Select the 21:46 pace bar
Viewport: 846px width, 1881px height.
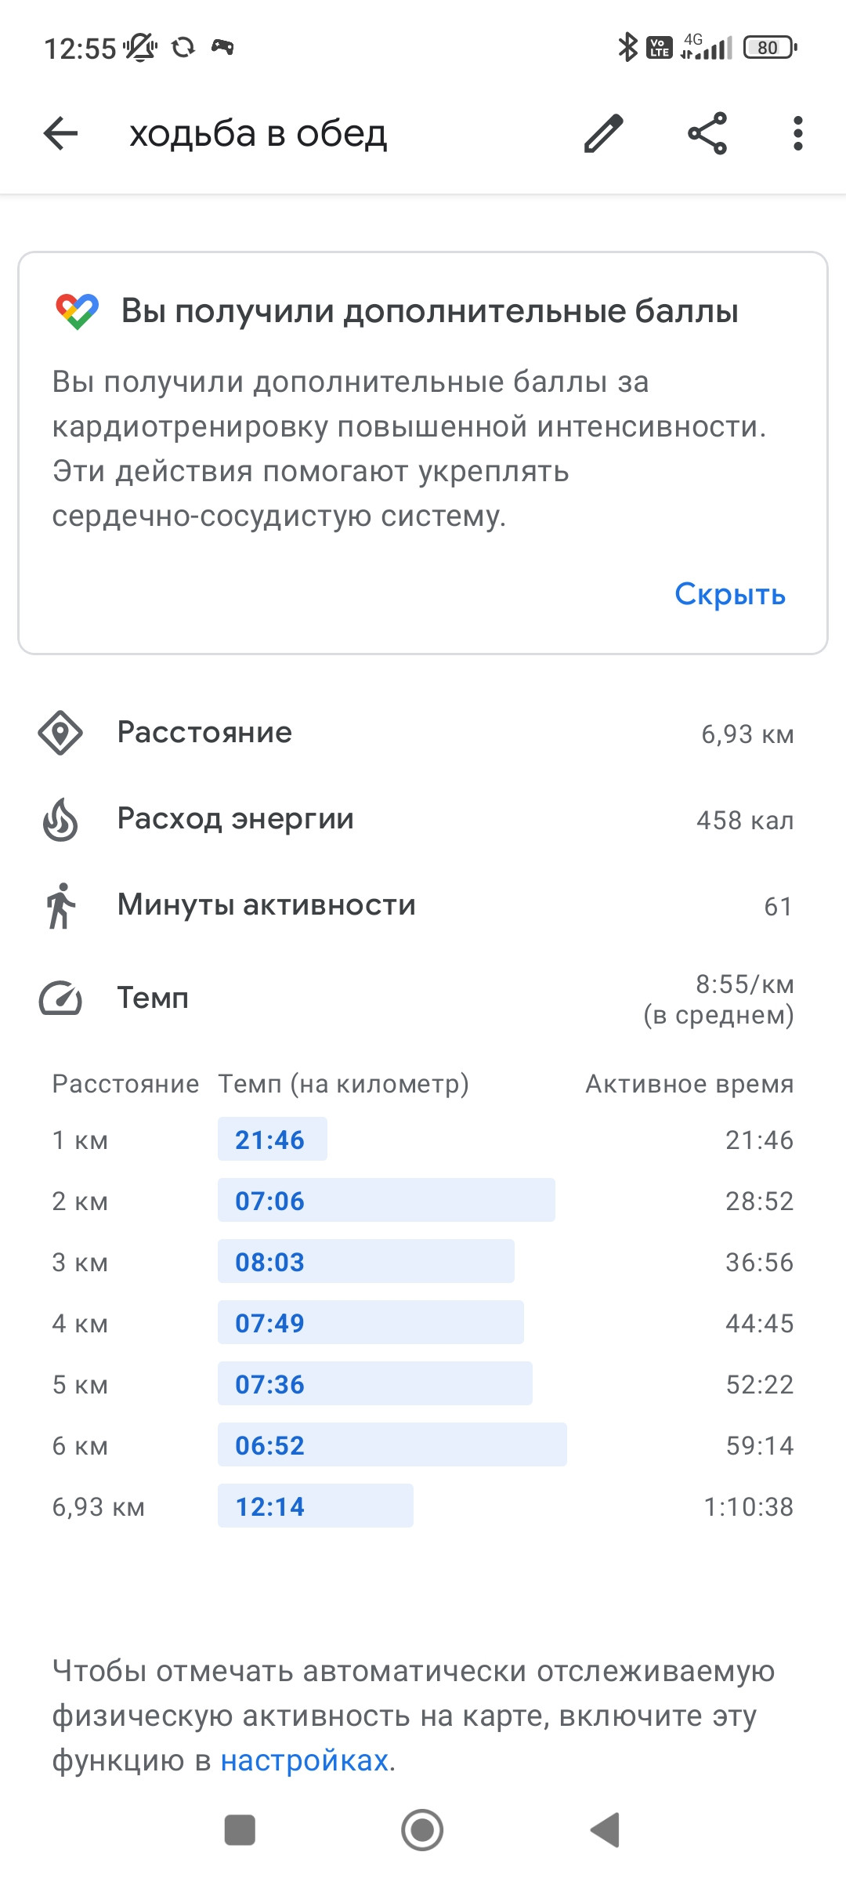coord(273,1139)
